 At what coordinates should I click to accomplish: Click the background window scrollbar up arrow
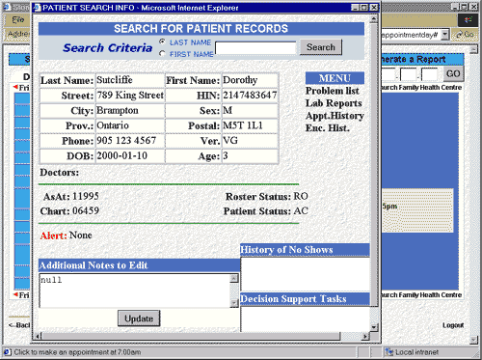point(473,49)
